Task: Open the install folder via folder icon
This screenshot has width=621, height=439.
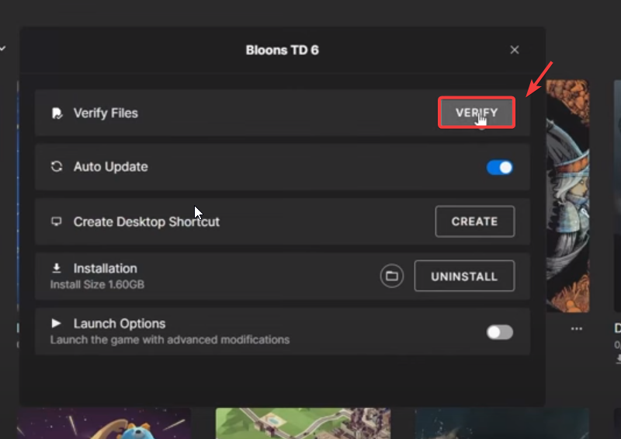Action: coord(392,276)
